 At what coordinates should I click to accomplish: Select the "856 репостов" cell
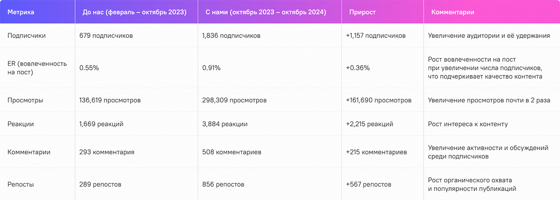(223, 185)
